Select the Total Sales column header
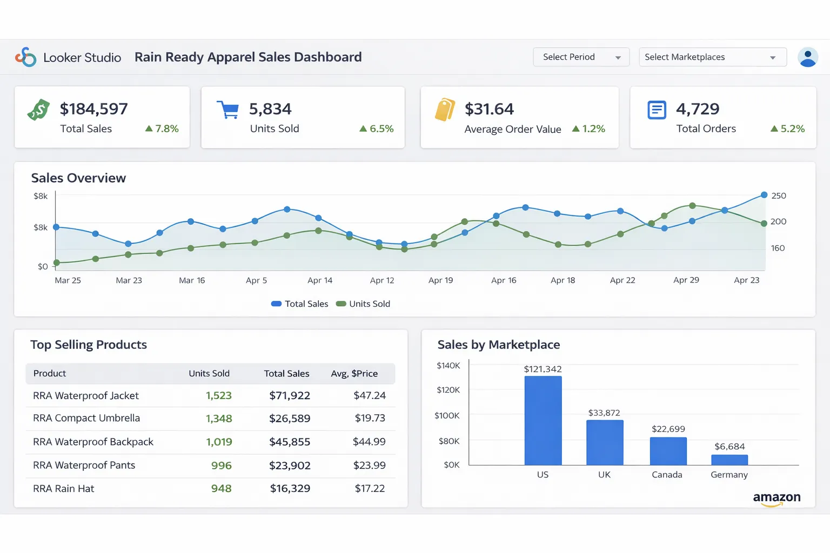The width and height of the screenshot is (830, 553). (x=286, y=373)
